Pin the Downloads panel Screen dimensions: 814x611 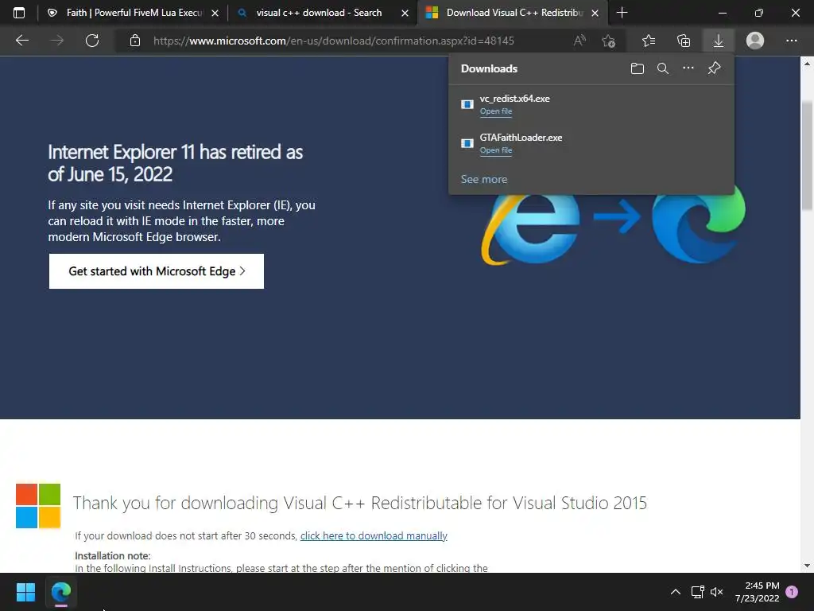[715, 68]
